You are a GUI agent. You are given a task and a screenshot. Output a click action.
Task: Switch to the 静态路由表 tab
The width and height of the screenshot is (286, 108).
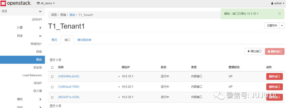pos(84,40)
